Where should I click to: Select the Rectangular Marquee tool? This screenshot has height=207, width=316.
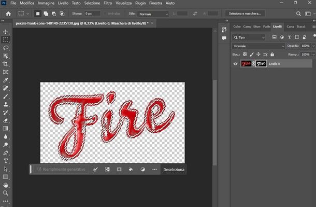click(x=6, y=39)
